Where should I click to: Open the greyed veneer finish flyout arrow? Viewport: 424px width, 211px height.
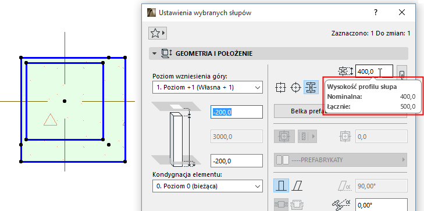pyautogui.click(x=307, y=137)
